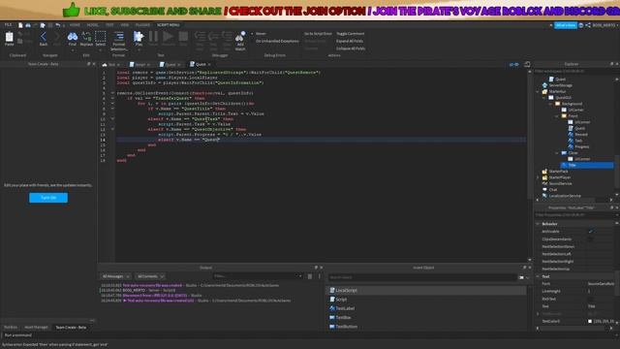Open the PLUGINS ribbon tab
Image resolution: width=620 pixels, height=349 pixels.
click(x=142, y=25)
